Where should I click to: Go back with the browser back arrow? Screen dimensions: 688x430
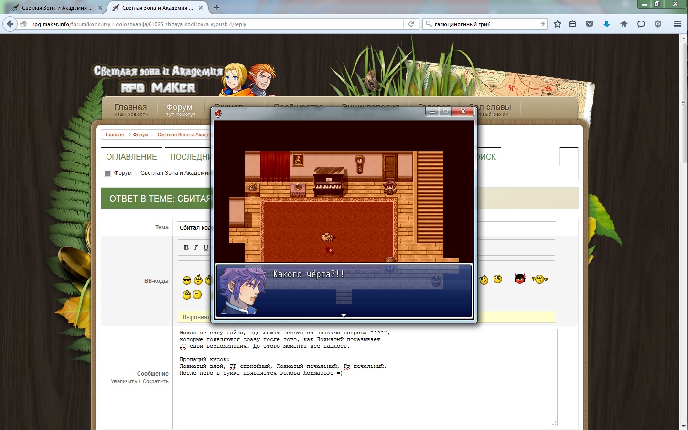11,24
